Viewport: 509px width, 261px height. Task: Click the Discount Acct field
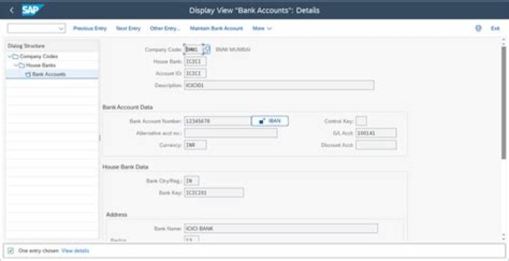click(376, 145)
